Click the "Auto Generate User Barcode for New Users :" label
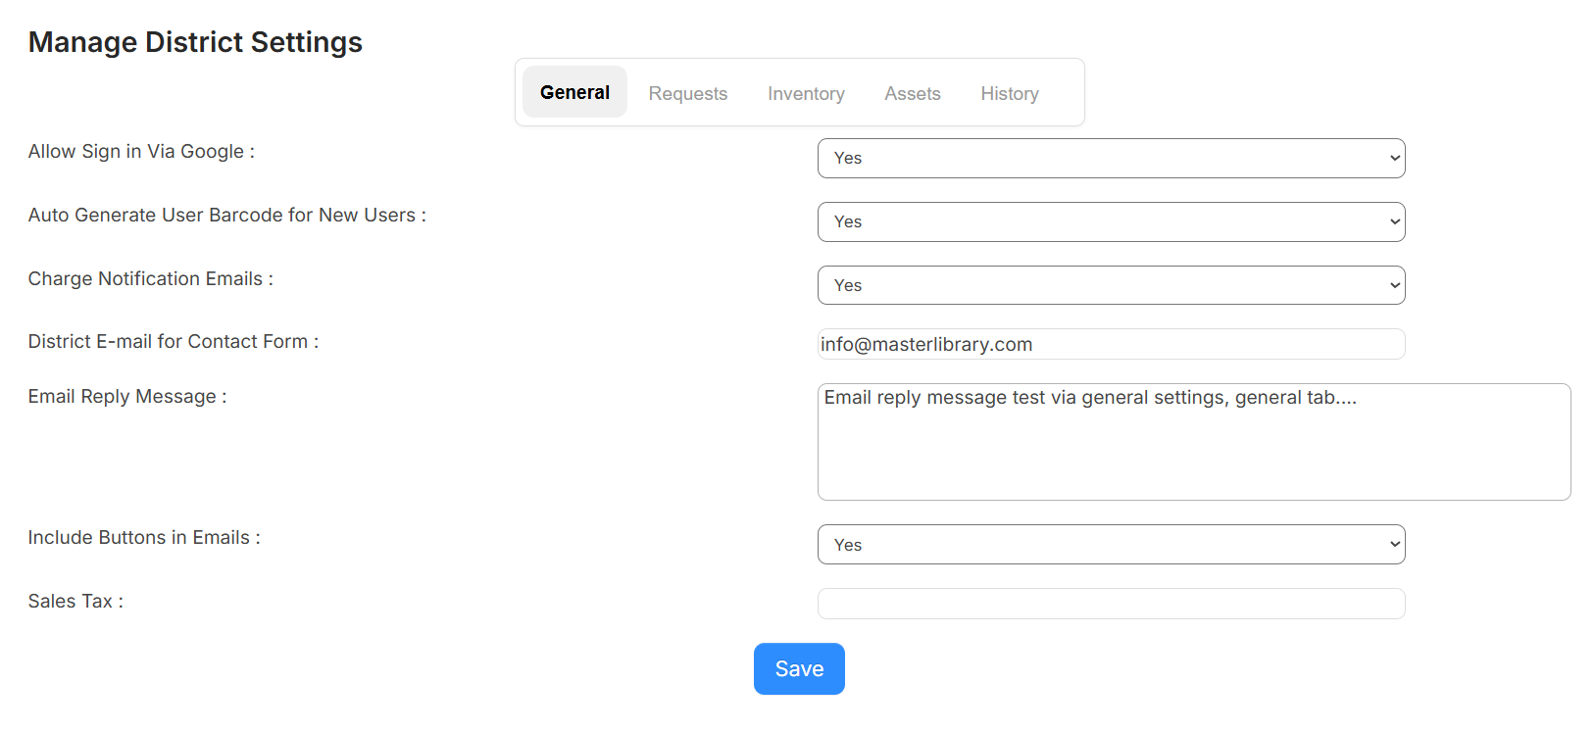 click(x=227, y=215)
